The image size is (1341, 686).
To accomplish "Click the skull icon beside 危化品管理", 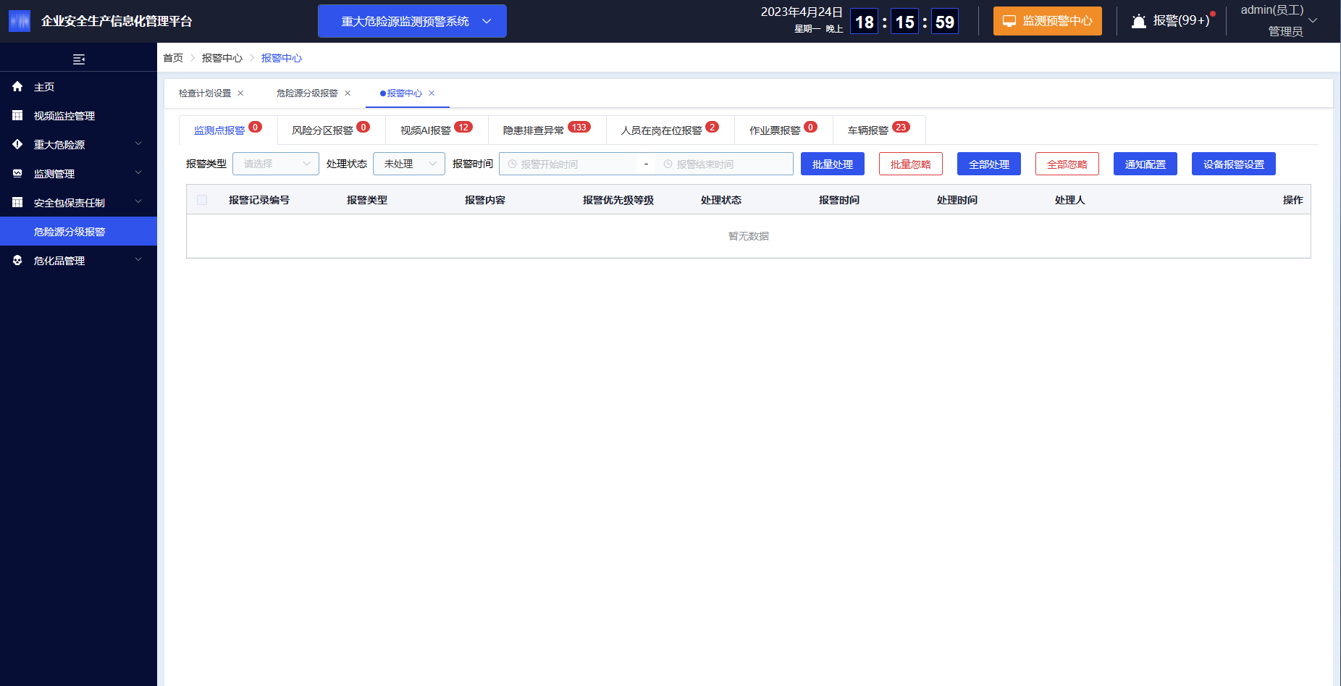I will click(17, 261).
